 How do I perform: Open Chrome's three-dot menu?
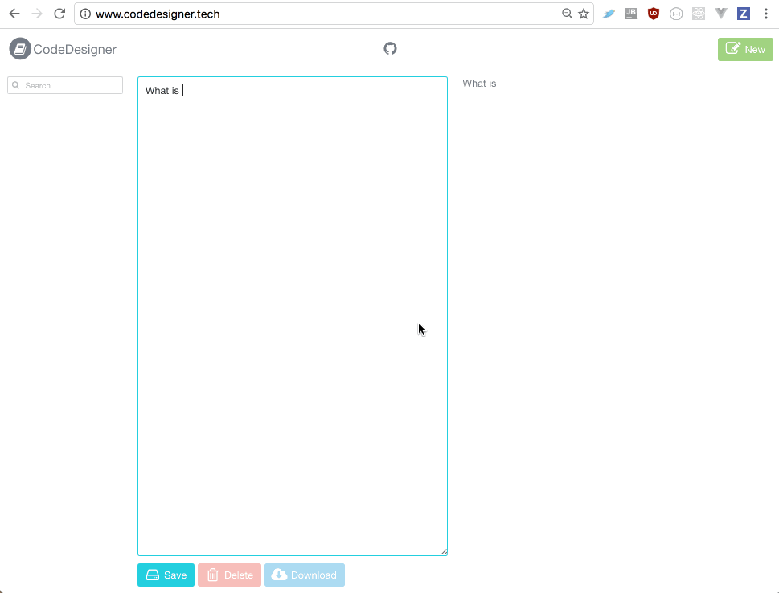pos(766,14)
